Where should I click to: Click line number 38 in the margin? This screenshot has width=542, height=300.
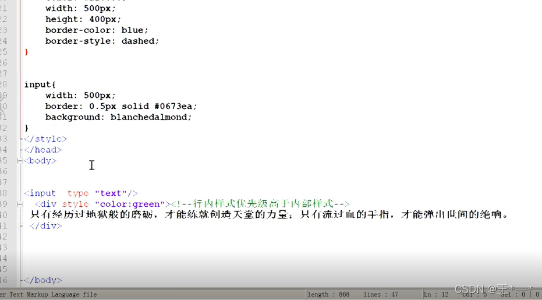[3, 193]
